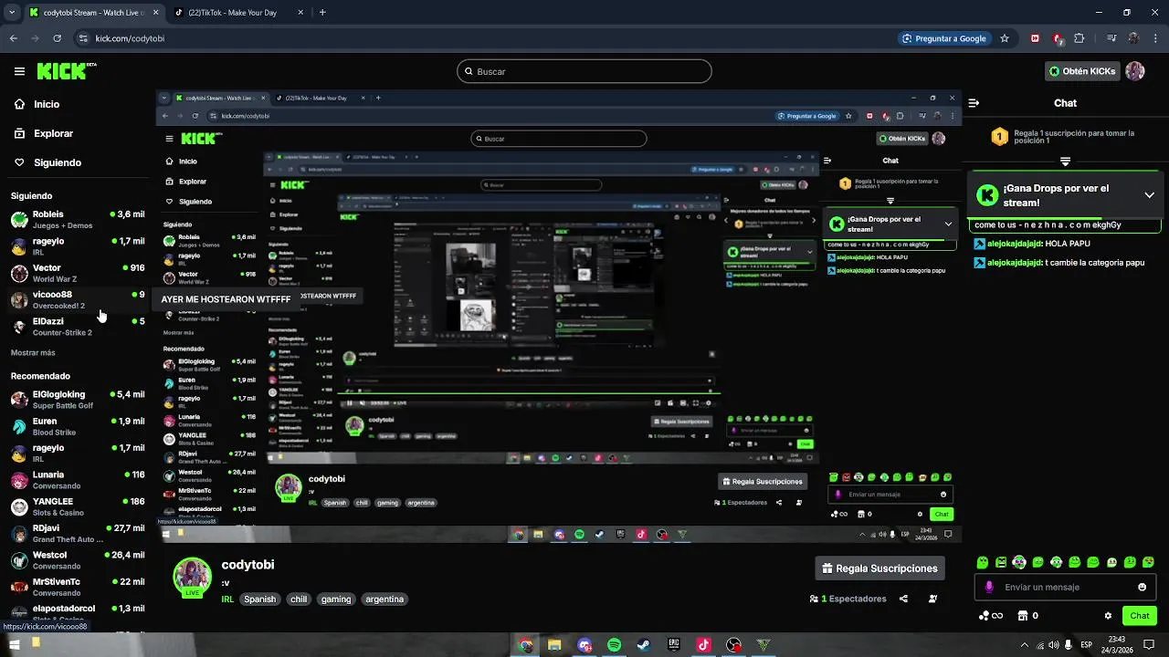The height and width of the screenshot is (657, 1169).
Task: Open Spotify from the taskbar
Action: 615,645
